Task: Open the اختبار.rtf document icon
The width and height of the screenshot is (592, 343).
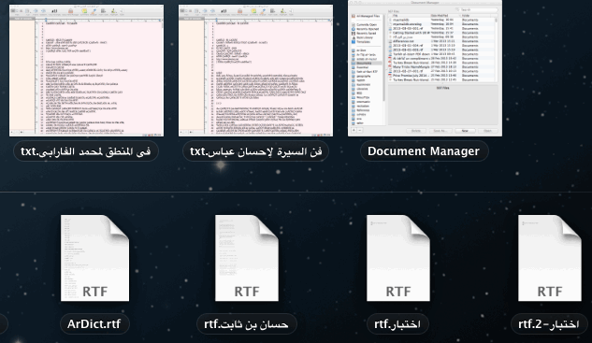Action: click(398, 258)
